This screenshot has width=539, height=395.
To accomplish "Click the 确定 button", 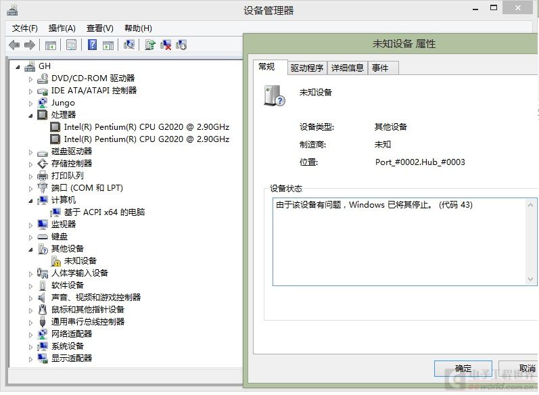I will (463, 369).
